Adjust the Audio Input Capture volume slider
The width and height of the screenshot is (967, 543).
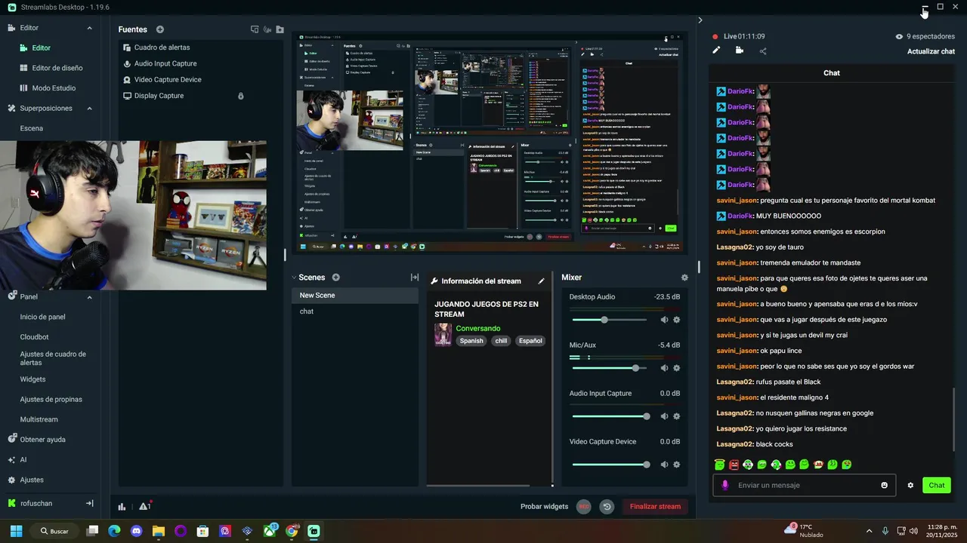tap(609, 416)
